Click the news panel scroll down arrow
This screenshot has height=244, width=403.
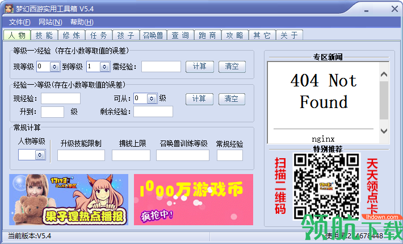pyautogui.click(x=384, y=131)
